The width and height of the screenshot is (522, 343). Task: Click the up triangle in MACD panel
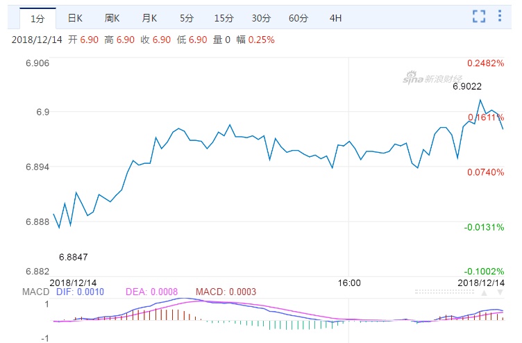point(486,293)
